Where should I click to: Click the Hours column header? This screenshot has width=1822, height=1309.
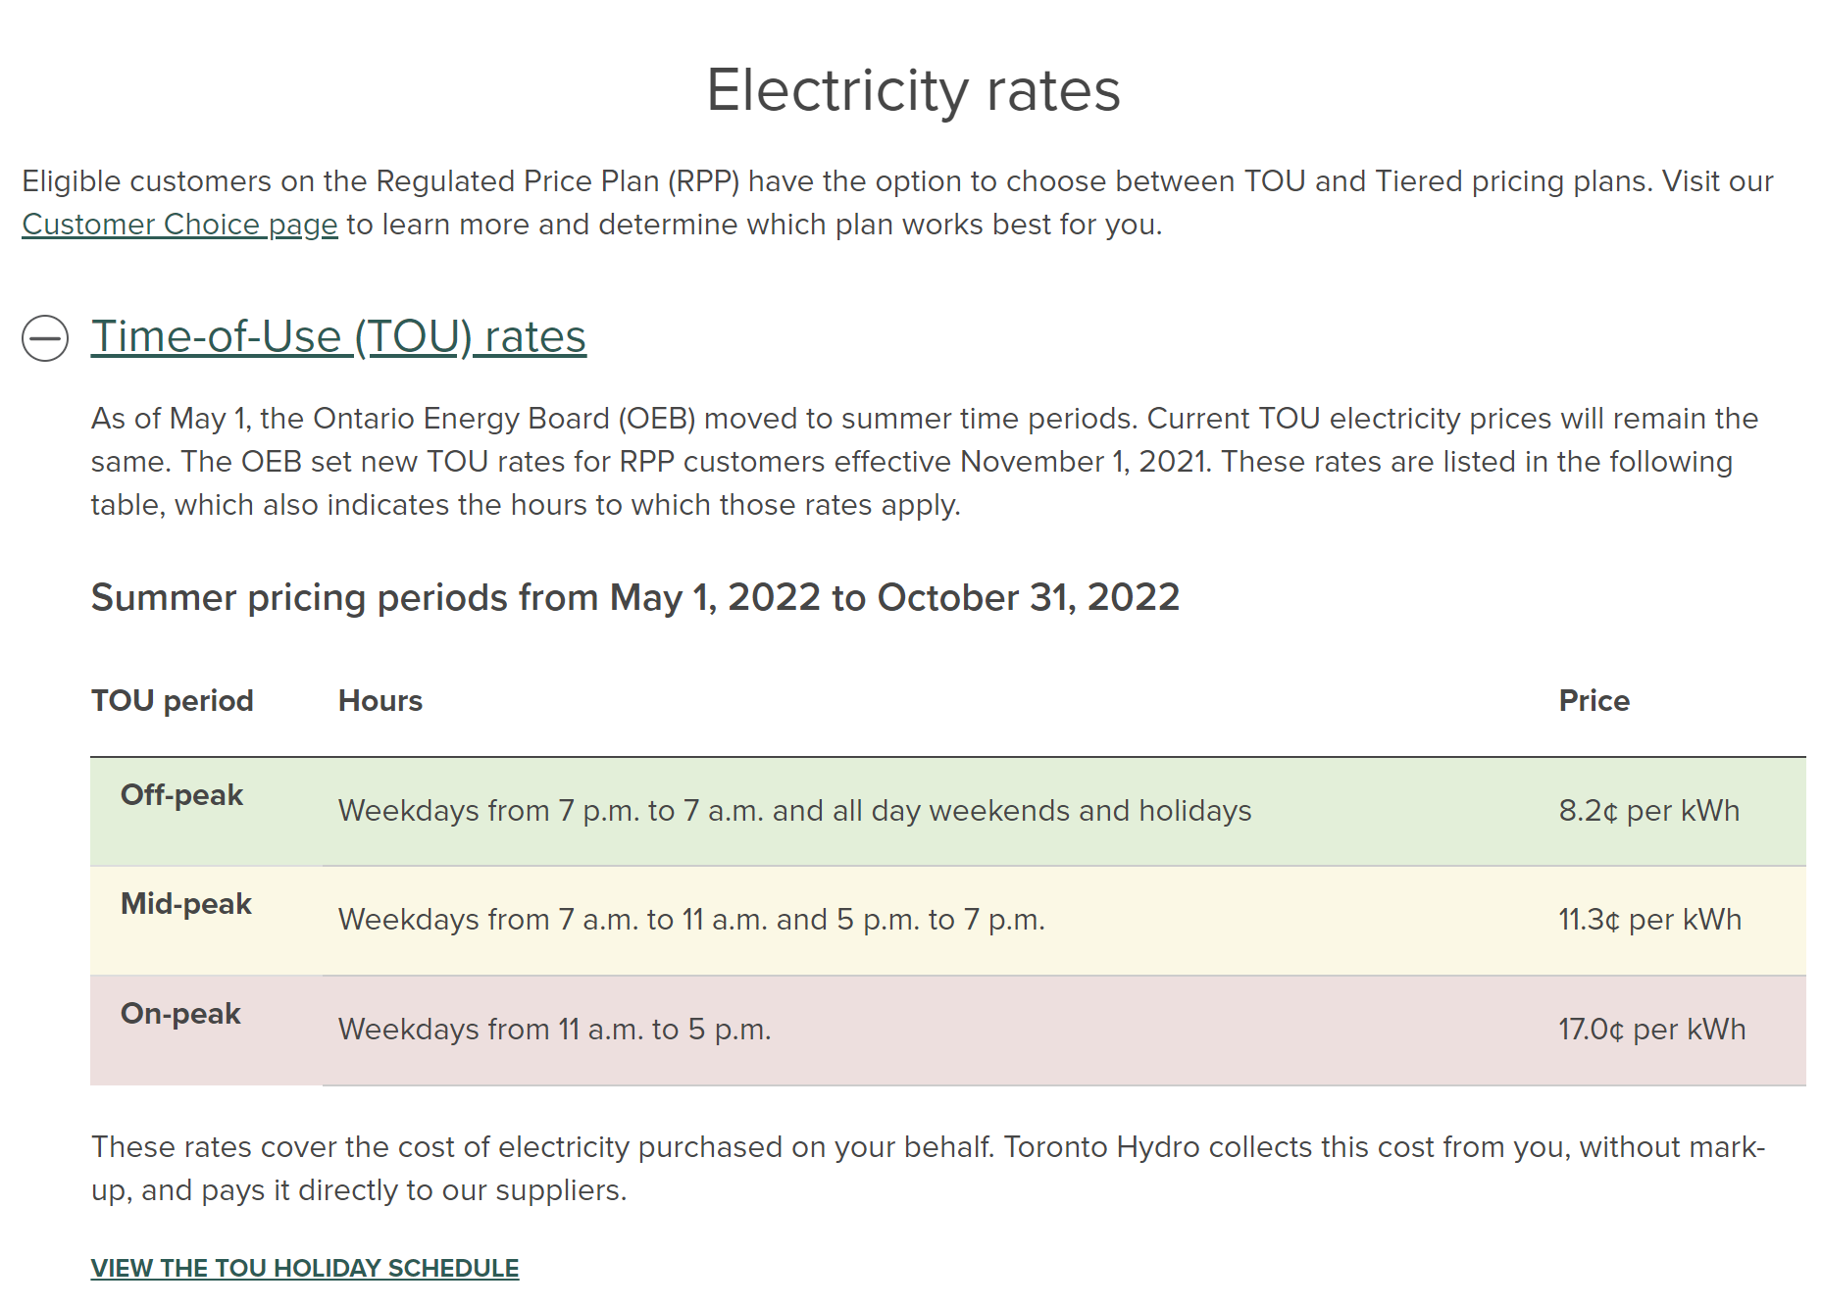[380, 701]
